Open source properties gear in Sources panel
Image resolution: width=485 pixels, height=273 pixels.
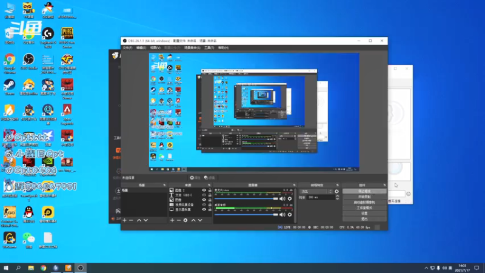pos(186,220)
